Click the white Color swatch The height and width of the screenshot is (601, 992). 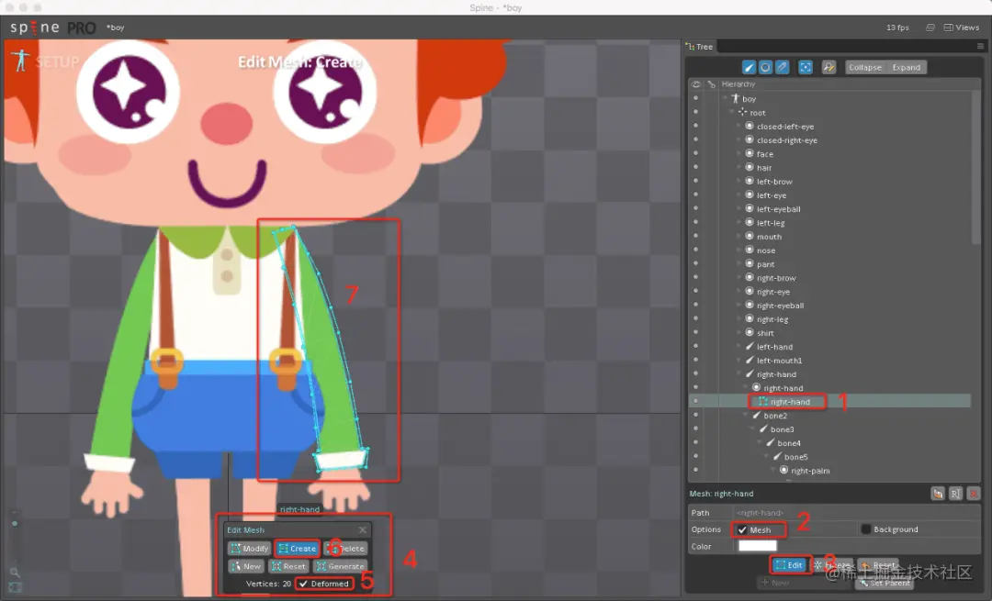click(757, 546)
